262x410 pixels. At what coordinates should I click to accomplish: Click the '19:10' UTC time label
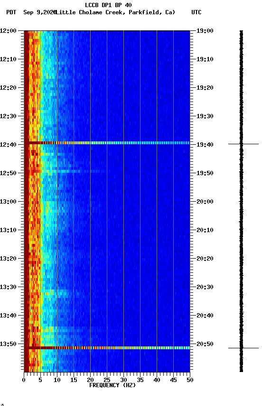pyautogui.click(x=205, y=59)
